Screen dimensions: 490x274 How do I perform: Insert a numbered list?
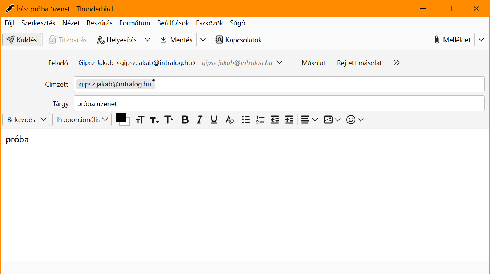click(x=260, y=120)
